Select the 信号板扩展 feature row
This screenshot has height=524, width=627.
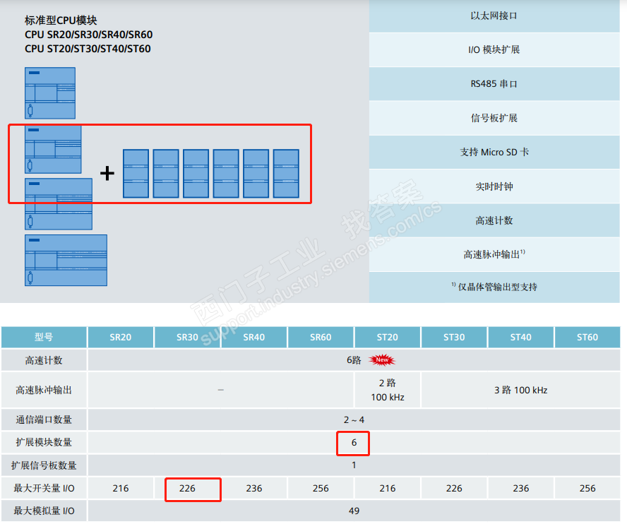[x=494, y=118]
